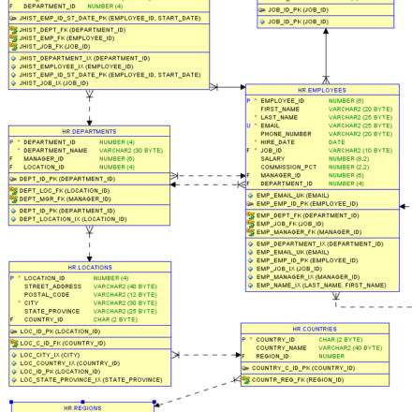Screen dimensions: 412x412
Task: Select the HR.COUNTRIES table title
Action: pyautogui.click(x=315, y=330)
